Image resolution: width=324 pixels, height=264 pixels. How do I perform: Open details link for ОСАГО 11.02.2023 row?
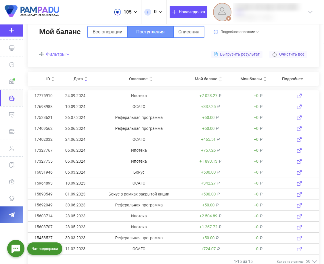(299, 249)
